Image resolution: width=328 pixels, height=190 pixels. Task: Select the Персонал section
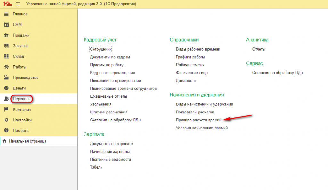tap(21, 99)
